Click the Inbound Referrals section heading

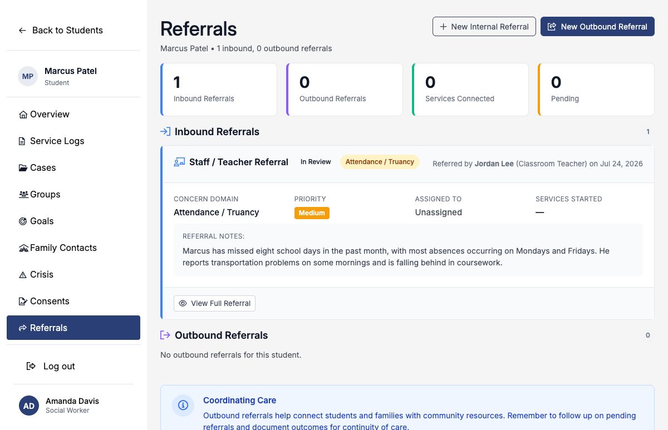coord(217,132)
